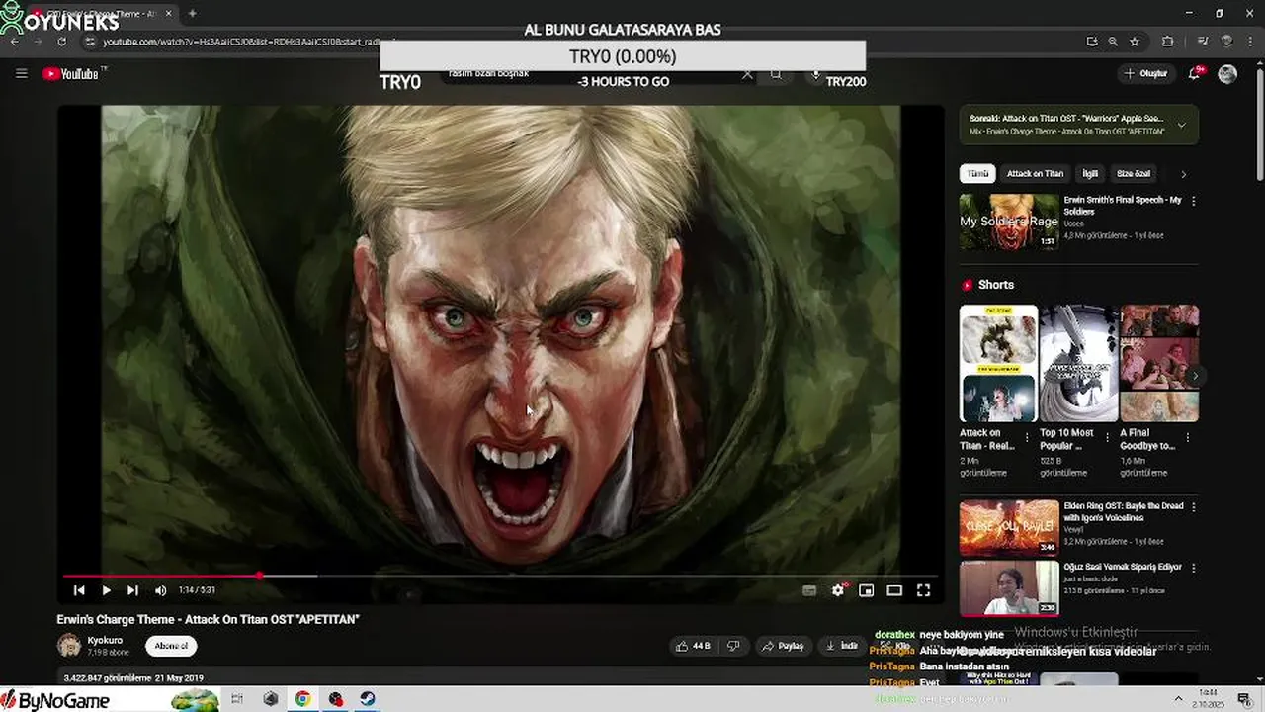1265x712 pixels.
Task: Open the taskbar notification center
Action: coord(1244,699)
